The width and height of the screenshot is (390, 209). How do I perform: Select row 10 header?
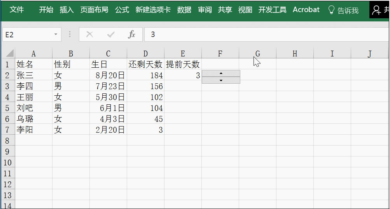7,162
